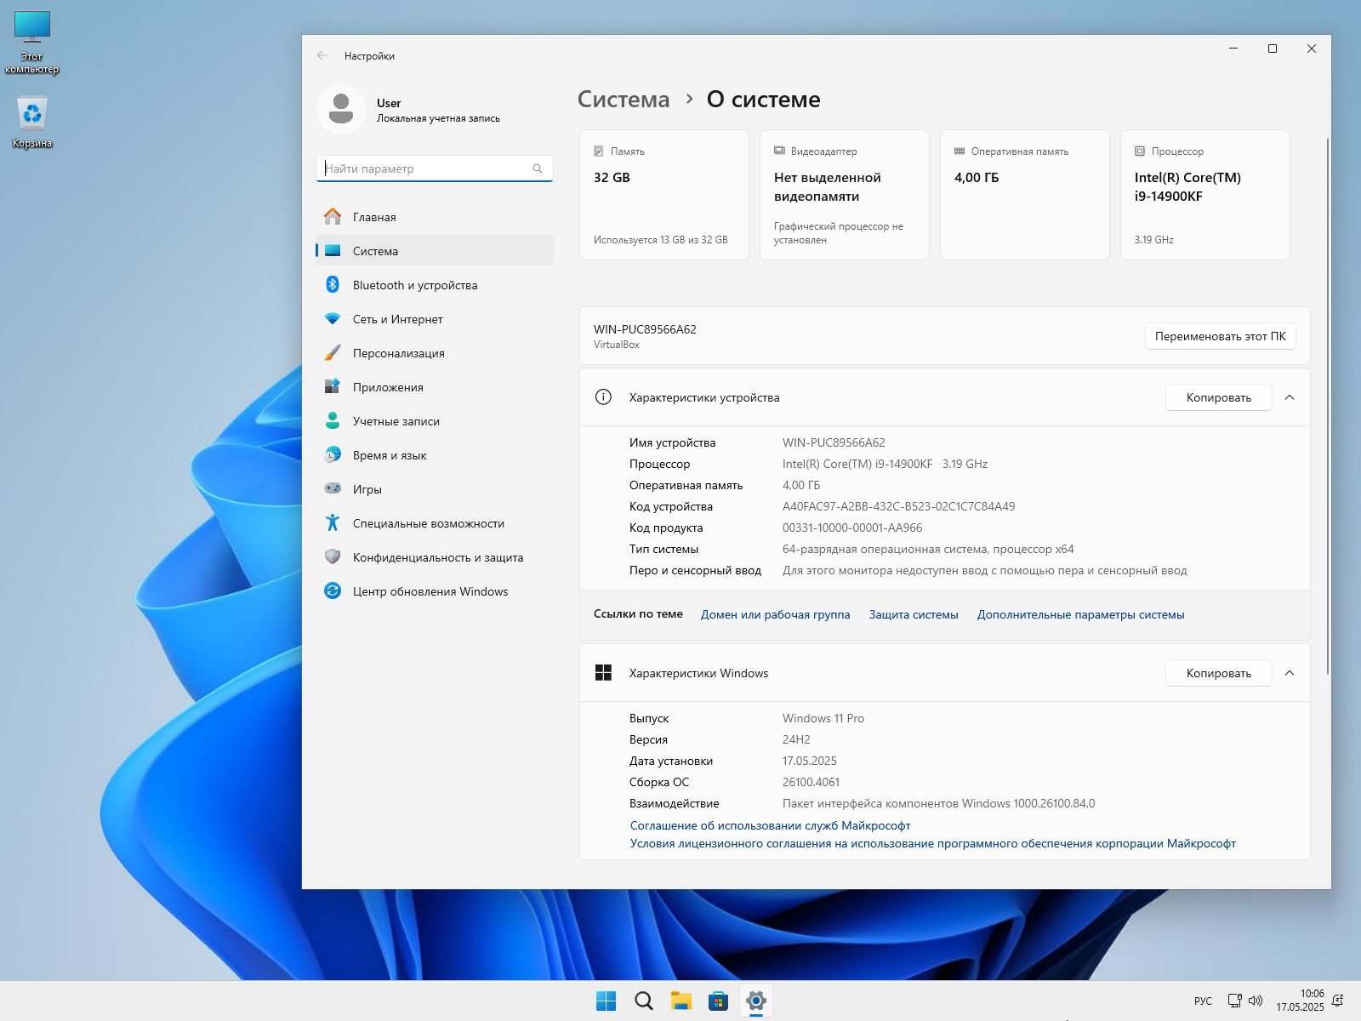1361x1021 pixels.
Task: Open Домен или рабочая группа link
Action: (x=775, y=614)
